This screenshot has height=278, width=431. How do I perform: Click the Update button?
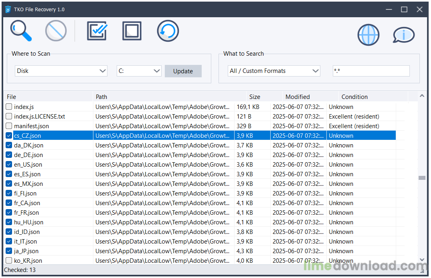pos(183,71)
